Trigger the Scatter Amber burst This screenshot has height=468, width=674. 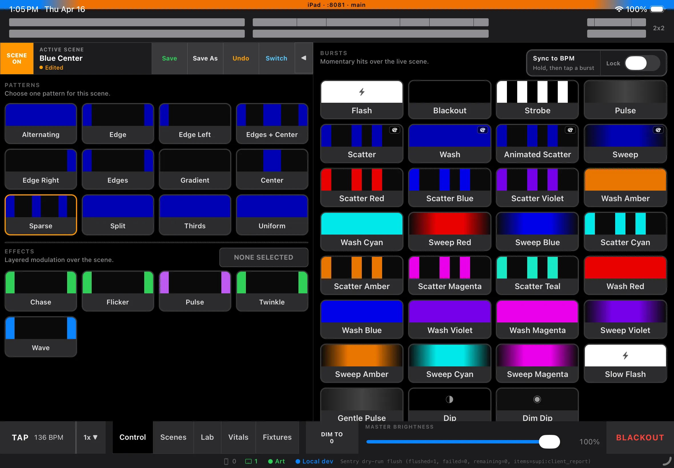click(x=362, y=275)
